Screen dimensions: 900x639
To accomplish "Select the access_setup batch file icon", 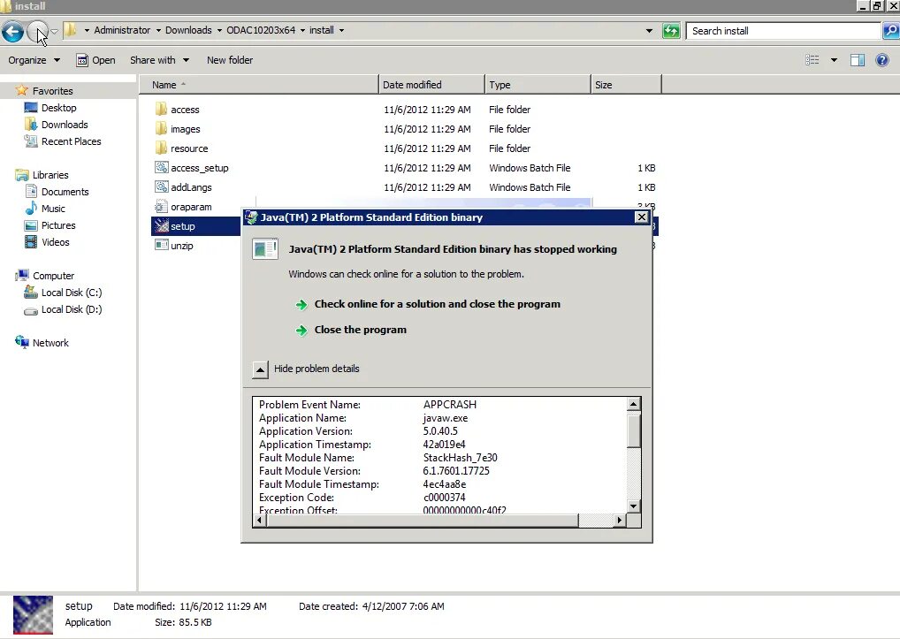I will [161, 168].
